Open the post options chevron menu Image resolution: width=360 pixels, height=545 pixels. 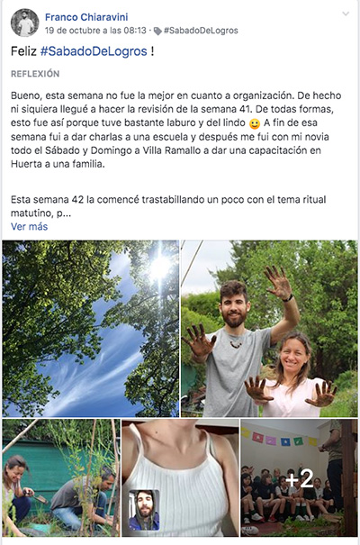point(346,14)
